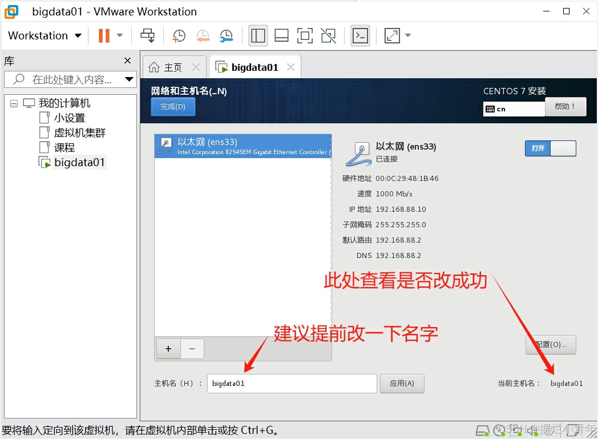Add a network device with plus button
Image resolution: width=598 pixels, height=439 pixels.
(168, 349)
